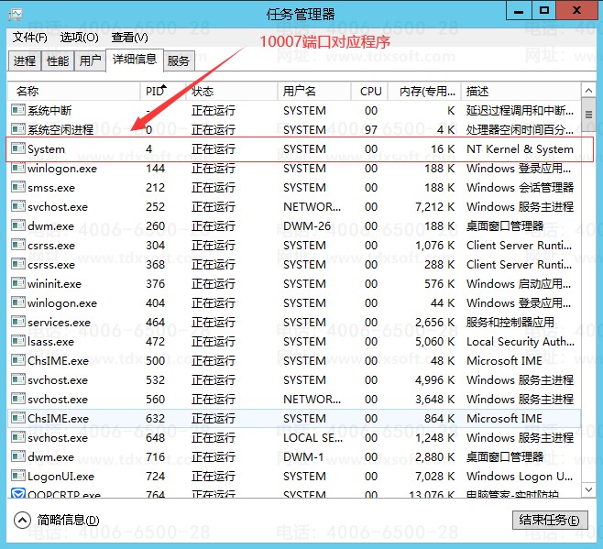The height and width of the screenshot is (549, 603).
Task: Click the System process icon
Action: coord(17,148)
